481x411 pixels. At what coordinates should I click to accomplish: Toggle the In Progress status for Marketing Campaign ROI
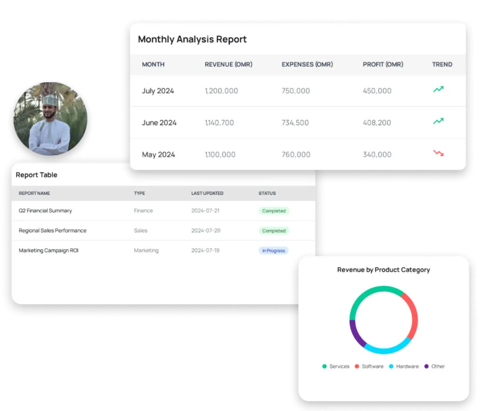pyautogui.click(x=273, y=250)
